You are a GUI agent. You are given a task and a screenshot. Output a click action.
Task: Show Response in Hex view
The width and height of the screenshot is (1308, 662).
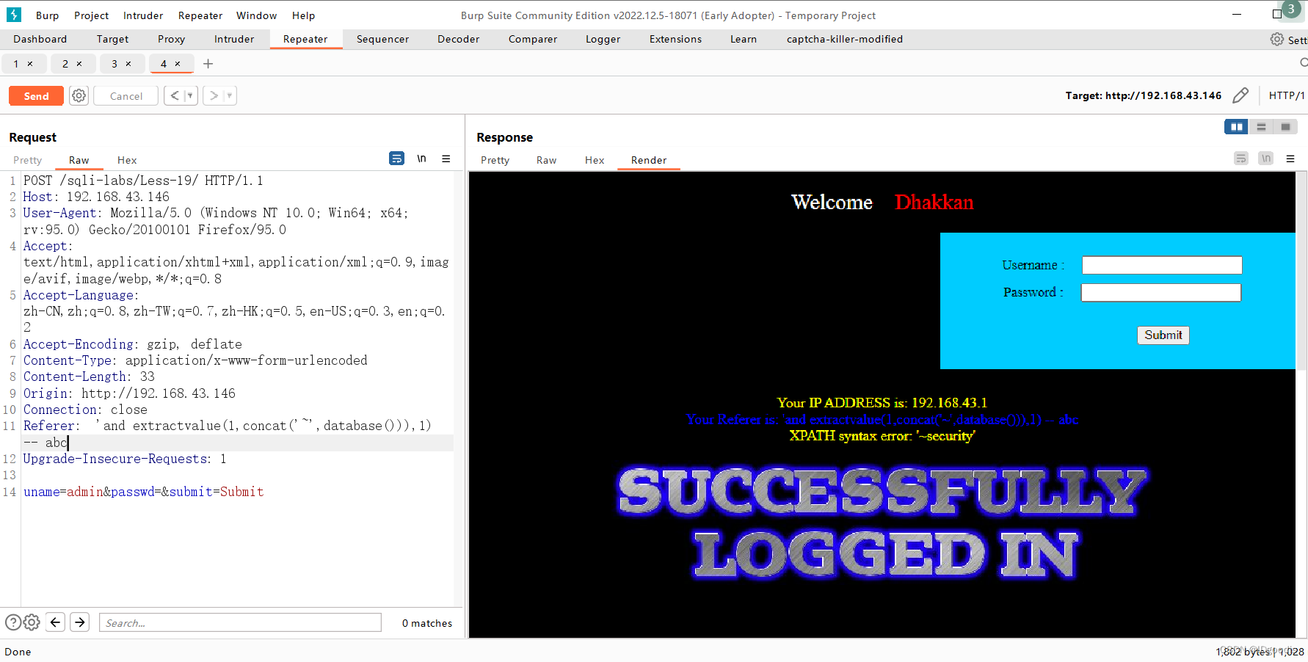coord(595,160)
